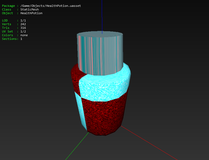Click the package path /Game/Objects/HealthPotion.uasset
This screenshot has height=160, width=209.
[x=51, y=6]
